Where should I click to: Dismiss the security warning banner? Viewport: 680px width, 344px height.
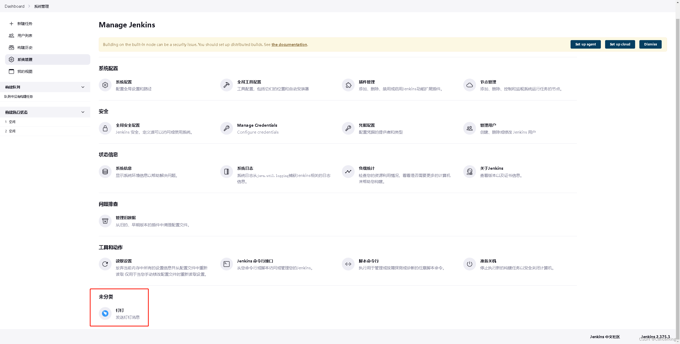coord(650,44)
